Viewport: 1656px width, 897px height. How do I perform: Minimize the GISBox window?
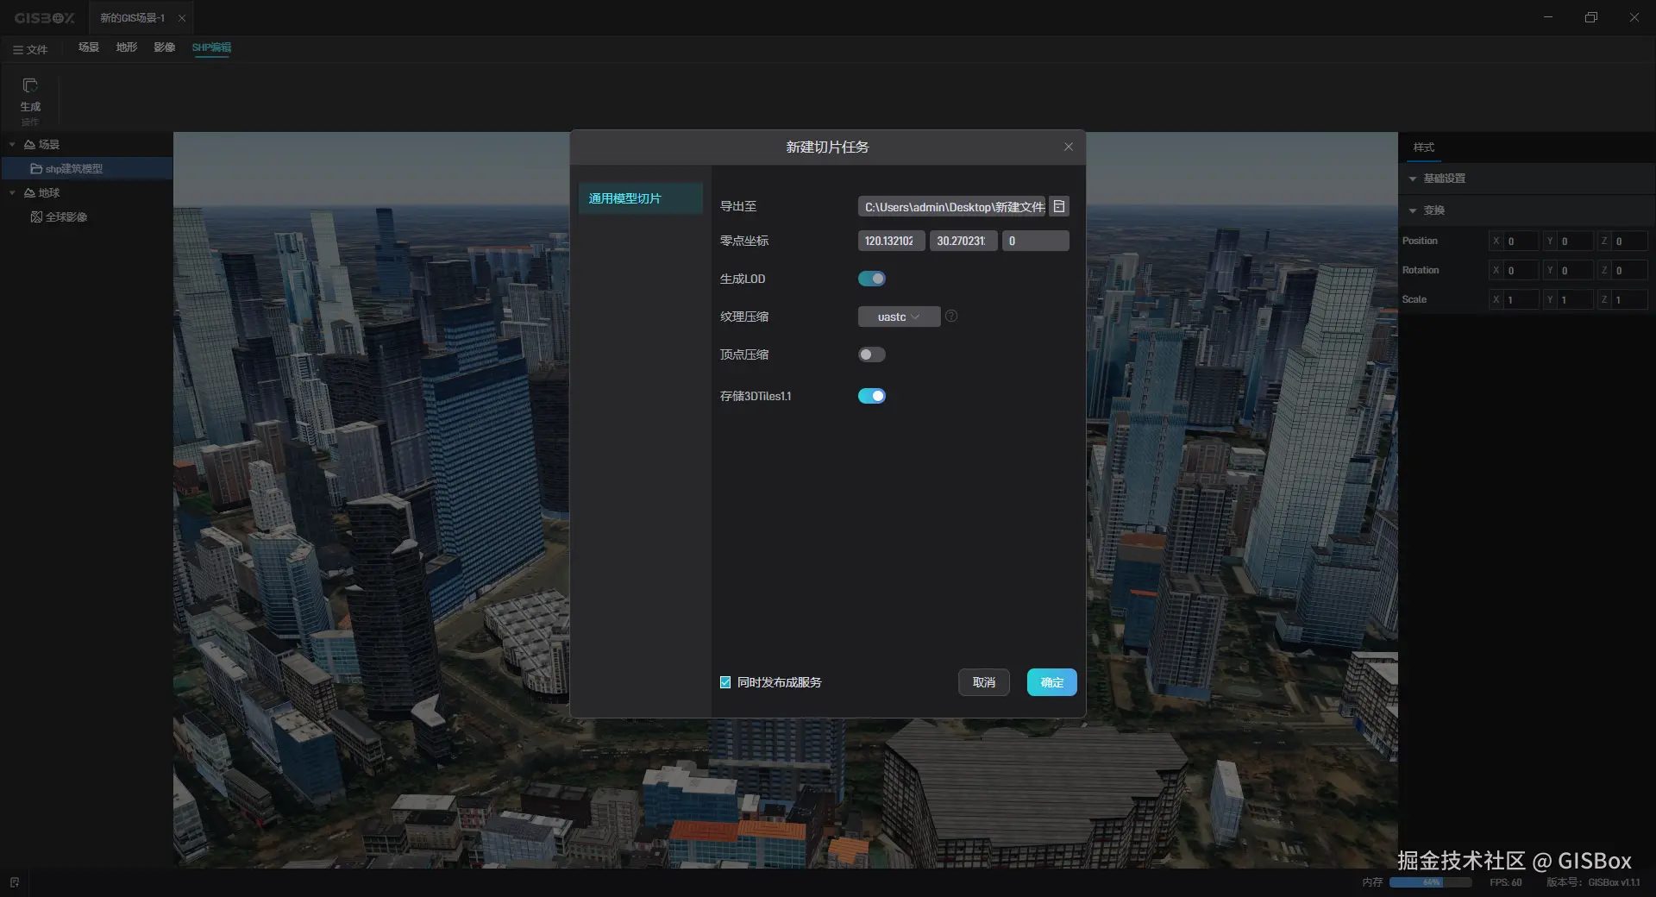pos(1548,17)
